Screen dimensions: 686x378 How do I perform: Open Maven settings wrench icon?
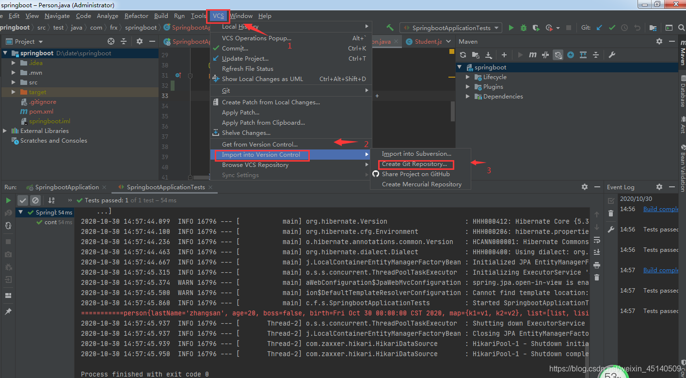tap(612, 55)
